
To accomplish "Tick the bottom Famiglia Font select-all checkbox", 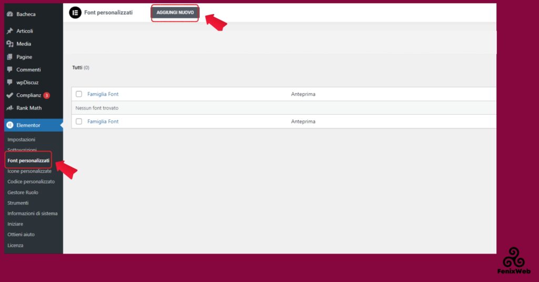I will tap(79, 122).
